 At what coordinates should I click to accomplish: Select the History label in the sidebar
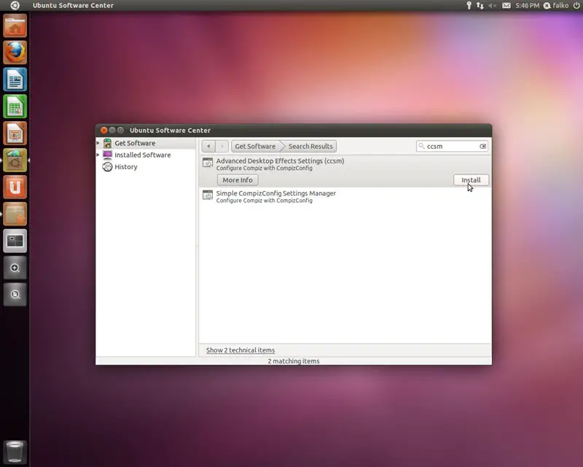pyautogui.click(x=126, y=167)
